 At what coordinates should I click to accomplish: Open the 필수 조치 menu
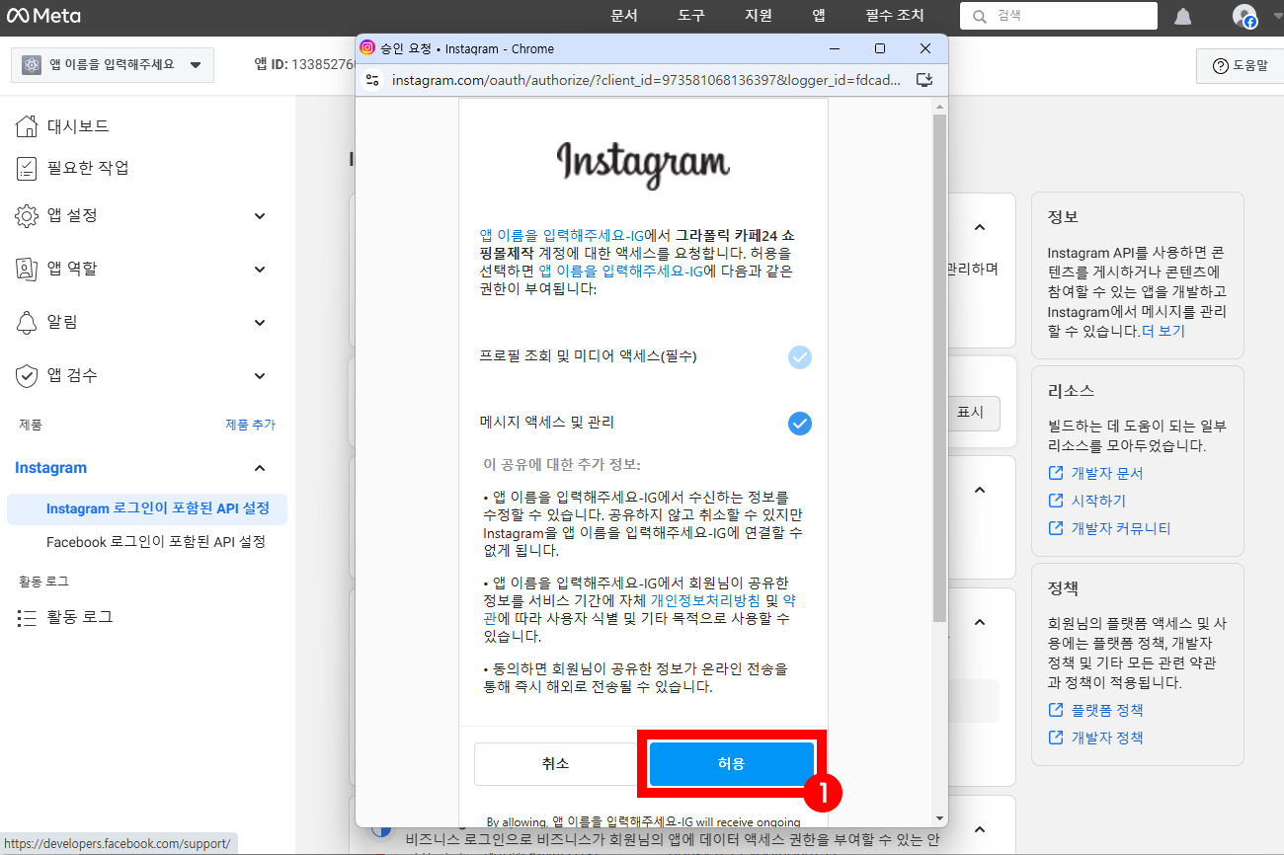895,16
